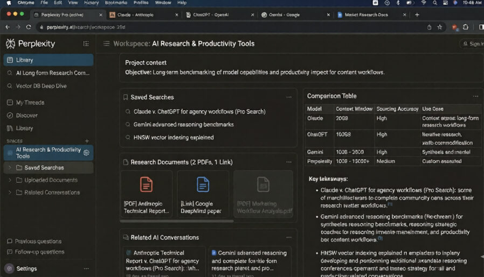
Task: Click the Sign in button
Action: pyautogui.click(x=473, y=44)
